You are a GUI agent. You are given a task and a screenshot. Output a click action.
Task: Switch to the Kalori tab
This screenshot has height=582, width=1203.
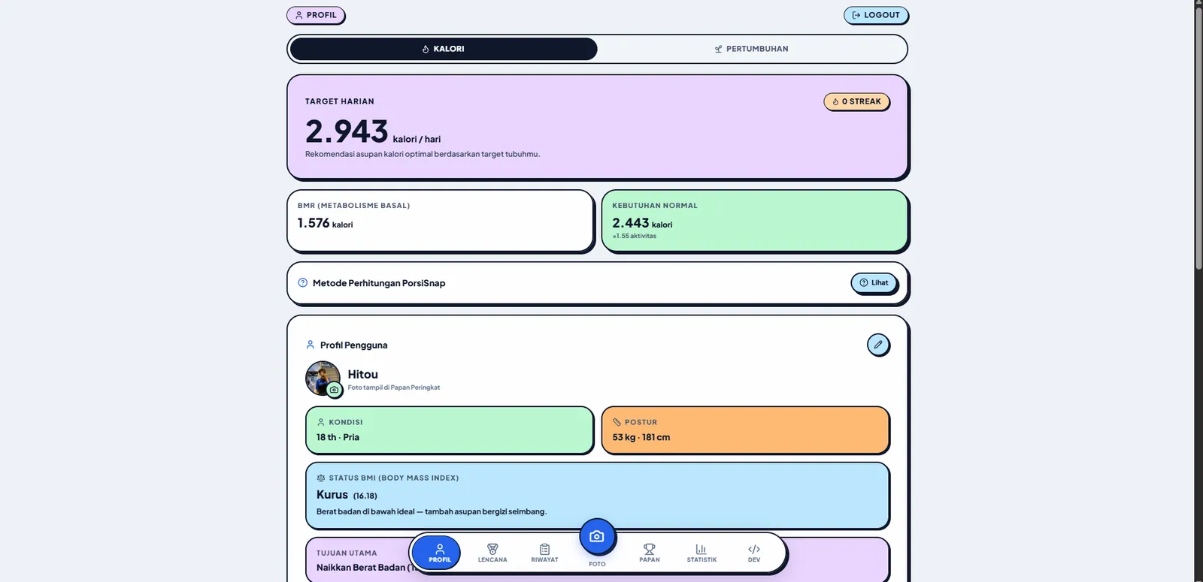tap(444, 49)
